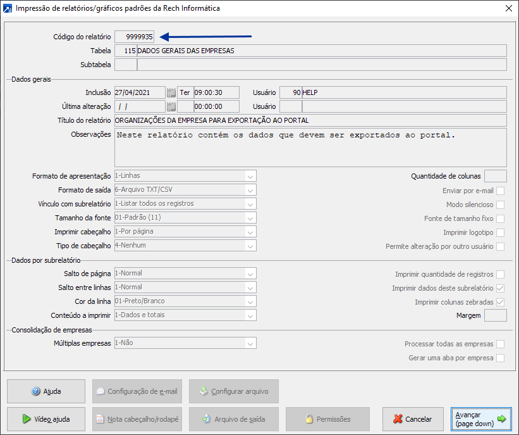Click the Quantidade de colunas field

tap(495, 176)
